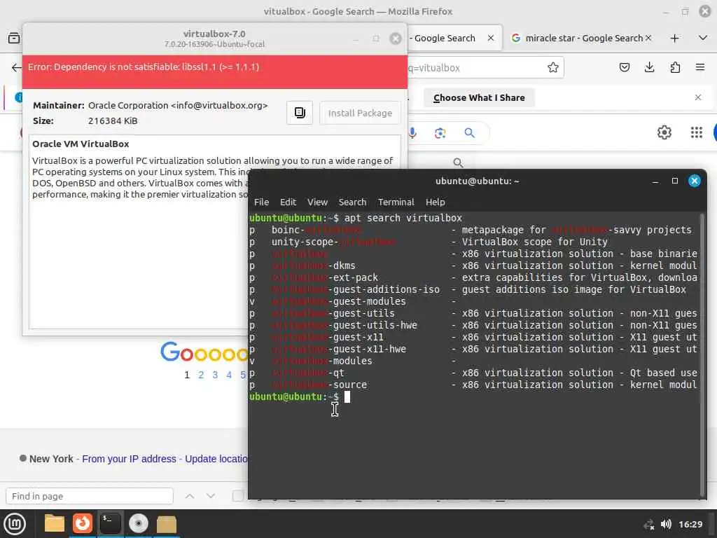Click the grey magnifier icon below the search bar
The image size is (717, 538).
[458, 163]
